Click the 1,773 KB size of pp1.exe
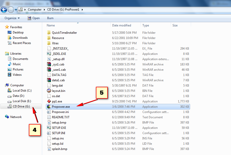This screenshot has width=231, height=155. (183, 101)
